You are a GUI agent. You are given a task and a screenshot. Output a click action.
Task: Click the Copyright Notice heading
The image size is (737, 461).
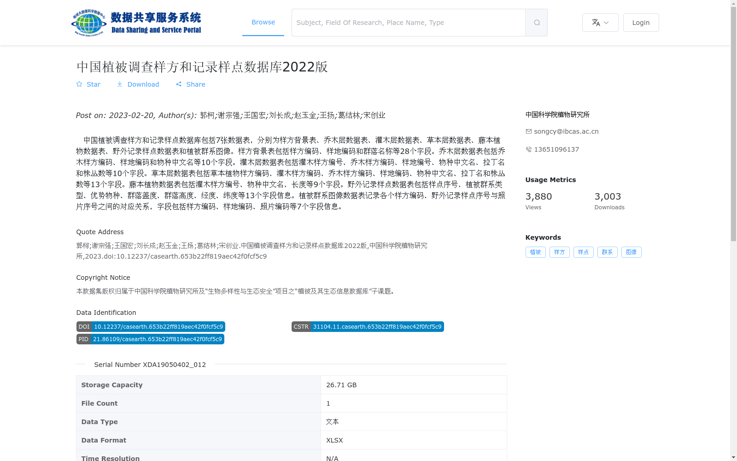tap(103, 278)
